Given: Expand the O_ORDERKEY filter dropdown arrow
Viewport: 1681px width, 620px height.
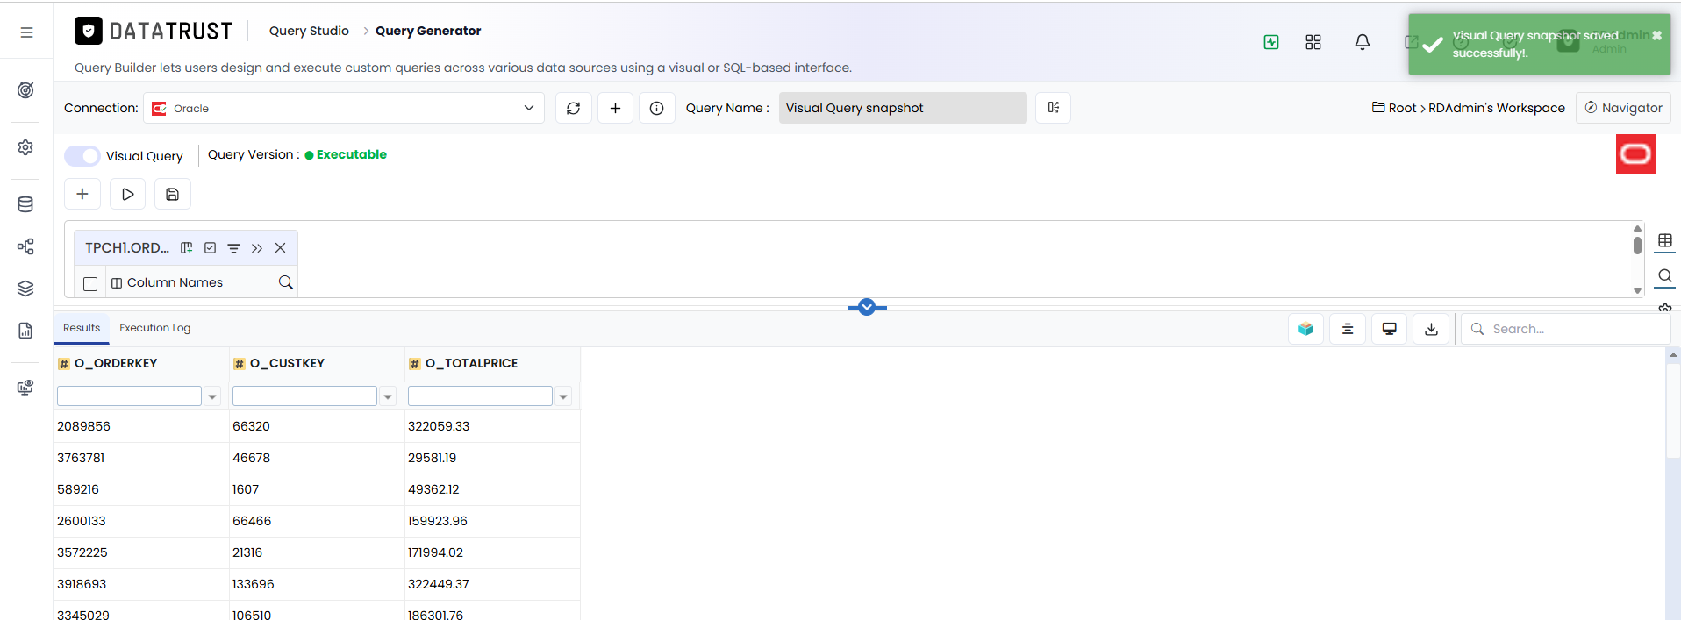Looking at the screenshot, I should pyautogui.click(x=212, y=396).
